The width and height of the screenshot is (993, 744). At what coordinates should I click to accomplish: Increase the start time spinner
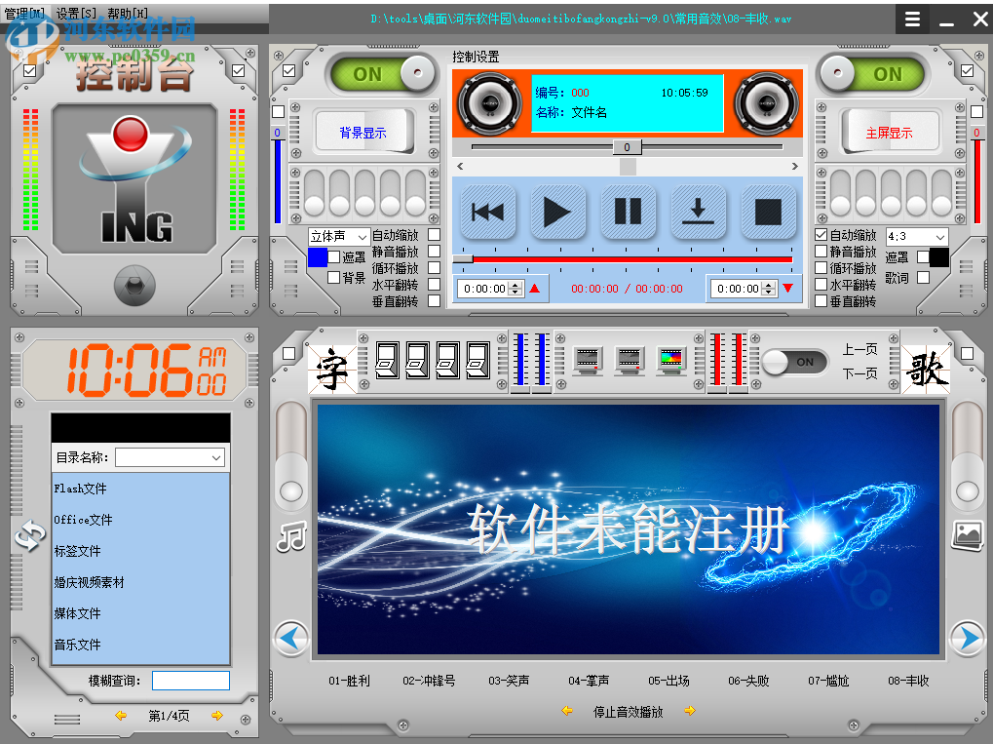pos(516,285)
